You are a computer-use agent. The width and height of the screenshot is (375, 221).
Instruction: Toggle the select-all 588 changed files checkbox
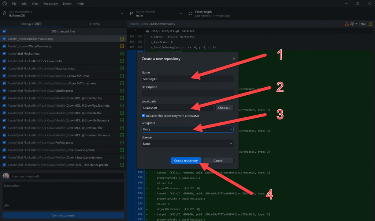pyautogui.click(x=4, y=31)
